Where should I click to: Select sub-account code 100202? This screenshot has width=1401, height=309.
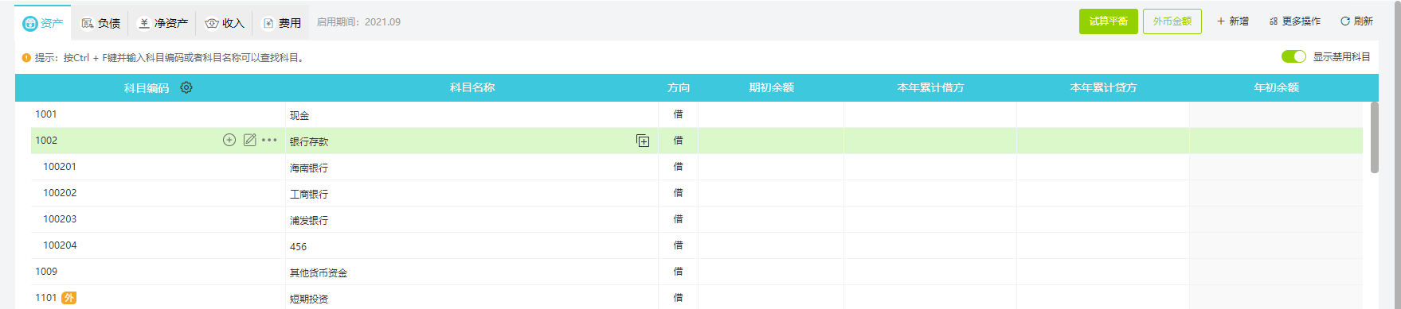coord(60,193)
